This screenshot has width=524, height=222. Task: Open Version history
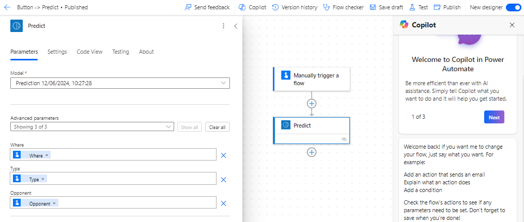pos(295,7)
